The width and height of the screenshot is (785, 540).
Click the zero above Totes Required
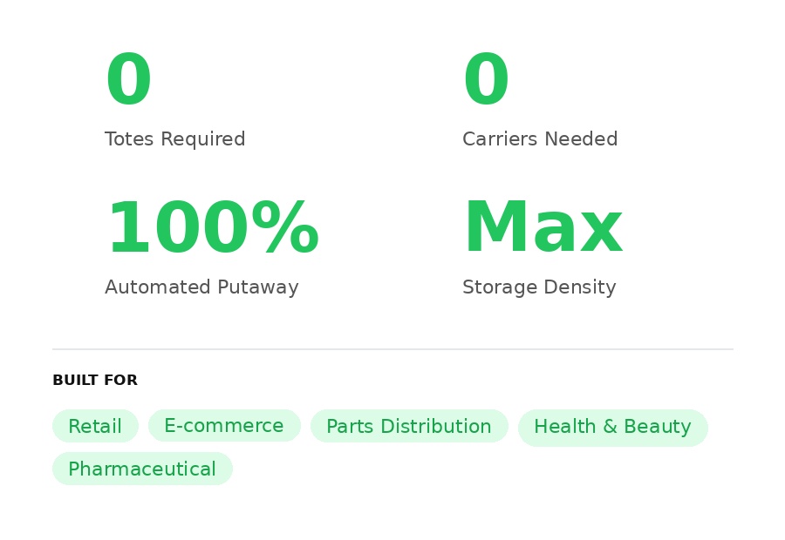[x=129, y=79]
